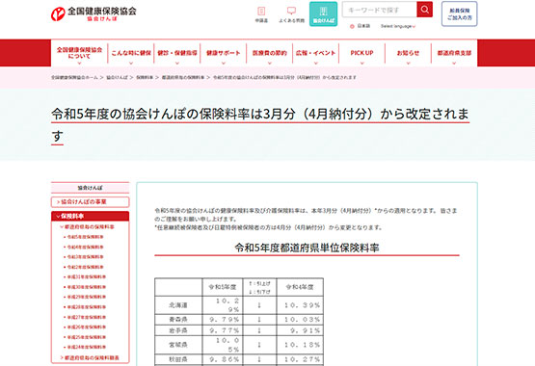
Task: Click the teal 協会けんぽ building button
Action: pos(323,14)
